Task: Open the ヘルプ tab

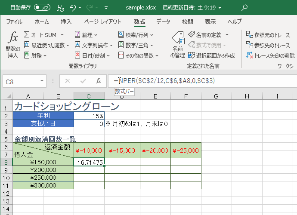Action: click(235, 21)
